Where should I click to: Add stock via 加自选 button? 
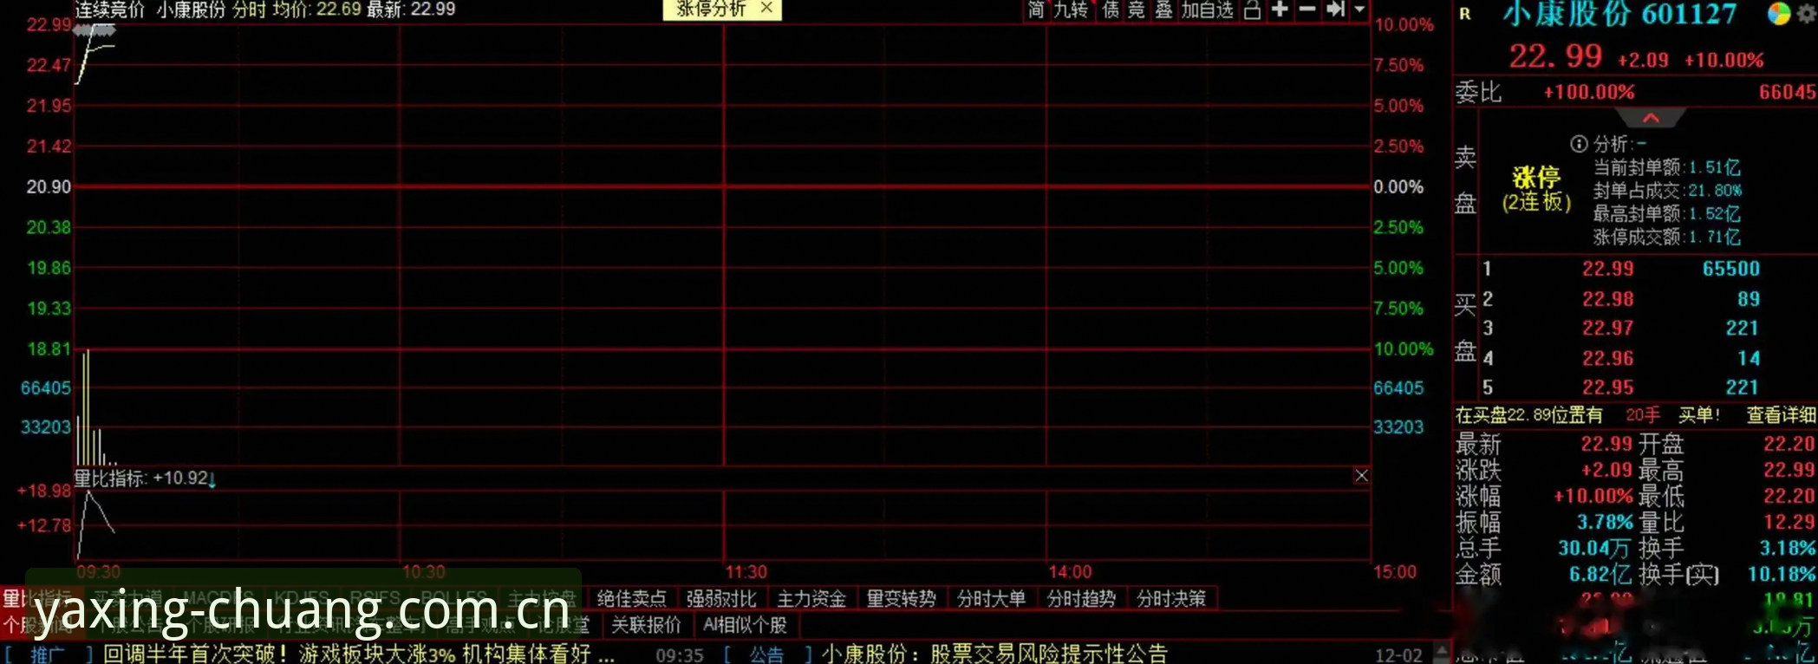[1208, 10]
